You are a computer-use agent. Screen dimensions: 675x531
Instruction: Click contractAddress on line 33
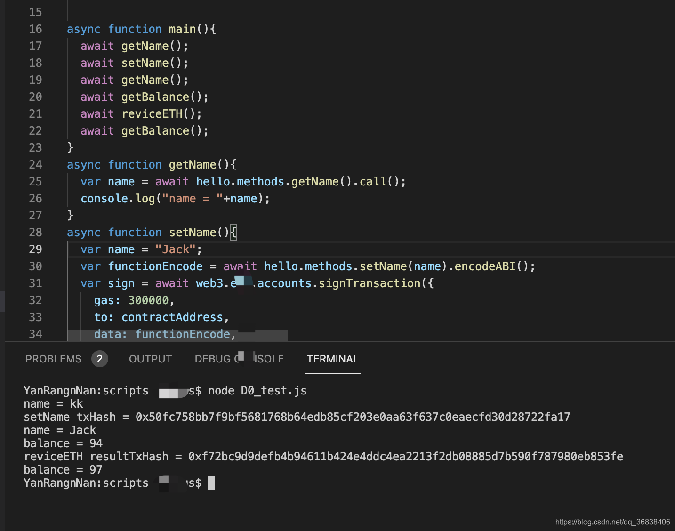[x=172, y=317]
